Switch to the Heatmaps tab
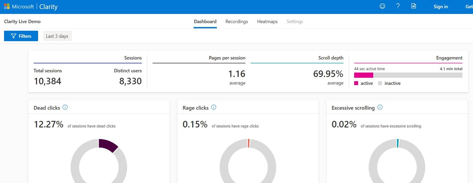 point(267,21)
